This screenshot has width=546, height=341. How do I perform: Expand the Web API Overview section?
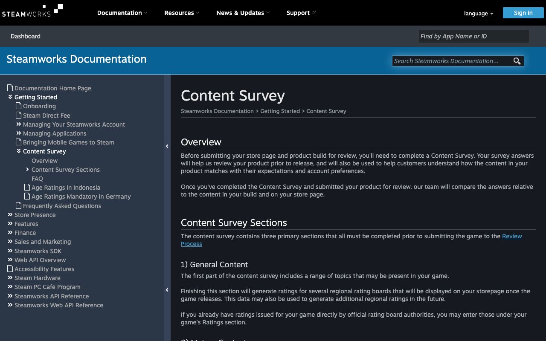10,260
